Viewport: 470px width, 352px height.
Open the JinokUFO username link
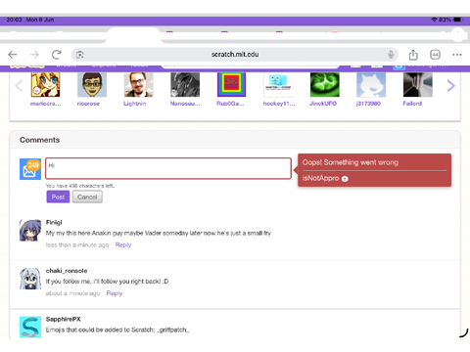pos(323,104)
